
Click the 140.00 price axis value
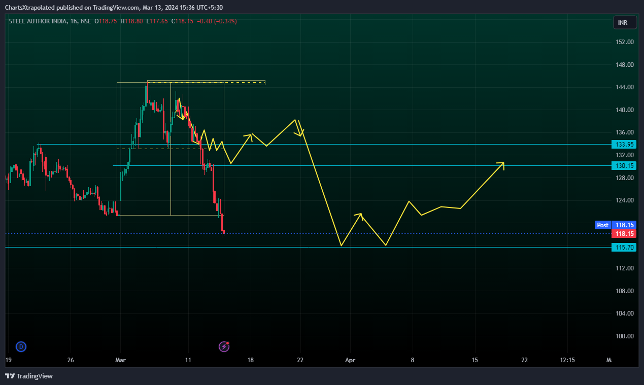pyautogui.click(x=624, y=110)
